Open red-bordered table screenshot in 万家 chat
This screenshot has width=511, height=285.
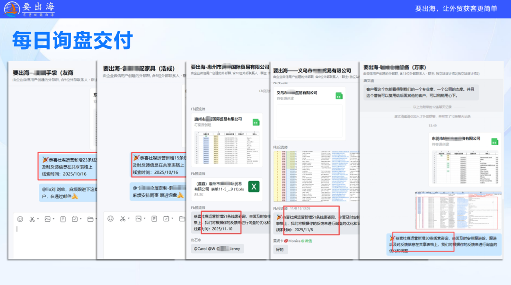click(x=458, y=211)
